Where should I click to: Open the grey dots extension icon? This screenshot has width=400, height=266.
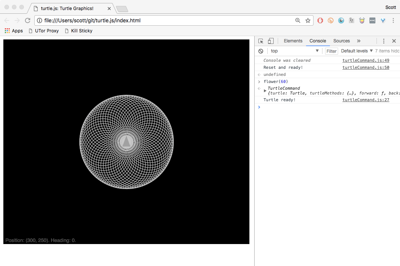point(372,20)
